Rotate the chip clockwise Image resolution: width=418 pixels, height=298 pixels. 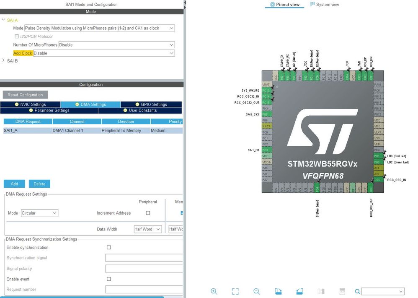click(x=278, y=291)
